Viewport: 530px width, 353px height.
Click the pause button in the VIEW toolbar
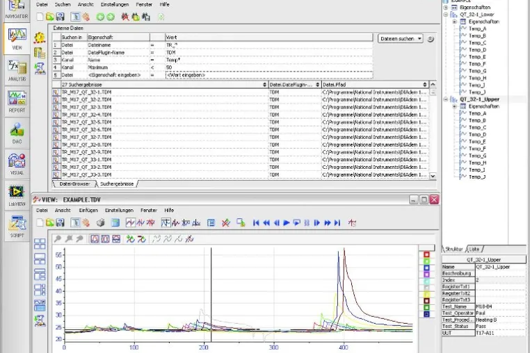307,222
